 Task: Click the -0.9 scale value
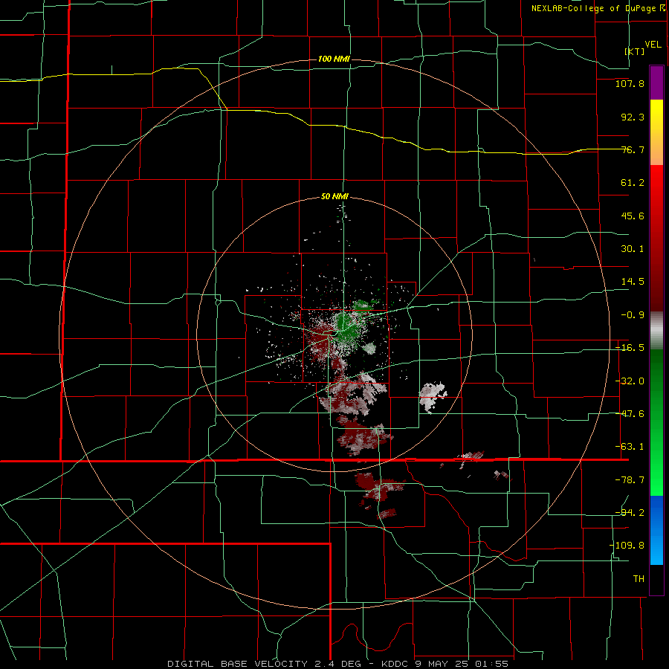633,315
